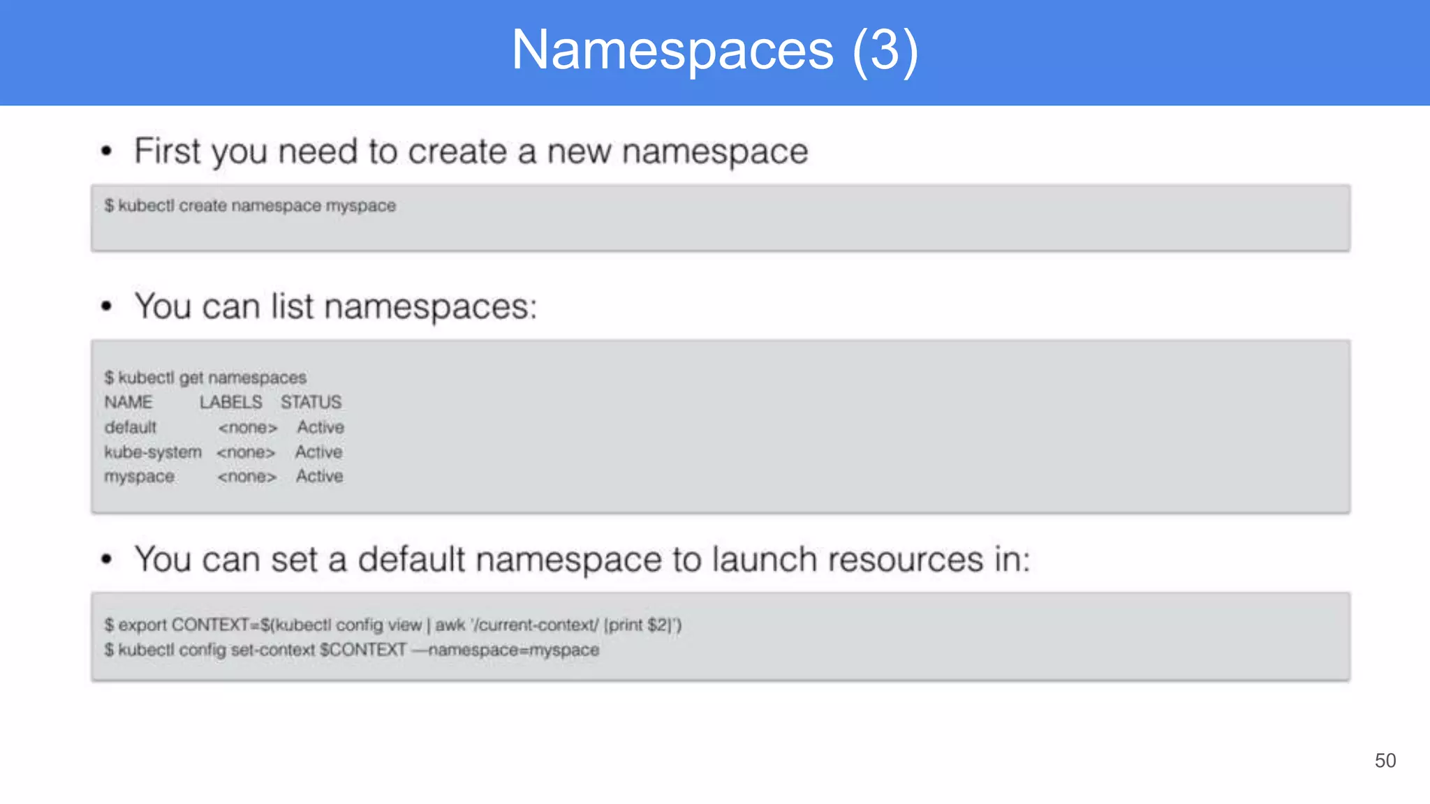Screen dimensions: 1430x804
Task: Select the "default" namespace name
Action: click(x=131, y=427)
